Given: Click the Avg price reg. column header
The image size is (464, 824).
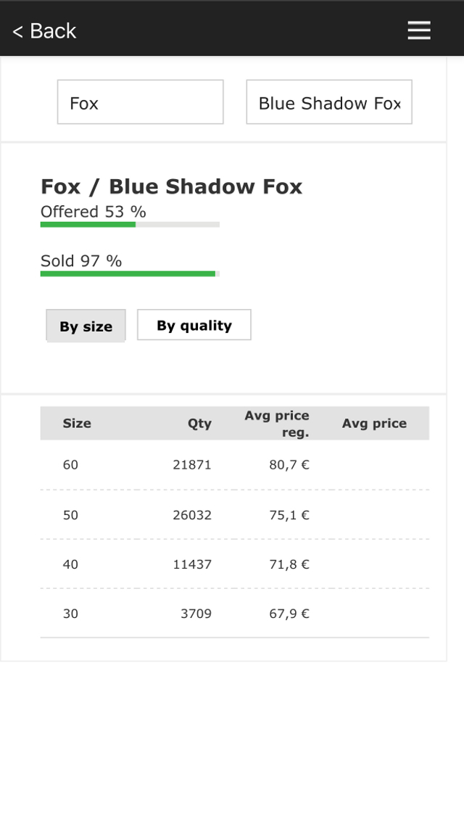Looking at the screenshot, I should tap(277, 424).
